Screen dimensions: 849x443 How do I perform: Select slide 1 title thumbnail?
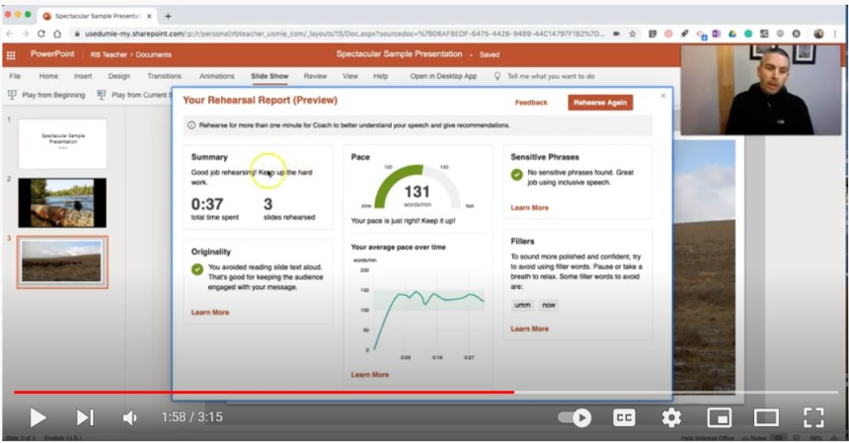tap(63, 143)
